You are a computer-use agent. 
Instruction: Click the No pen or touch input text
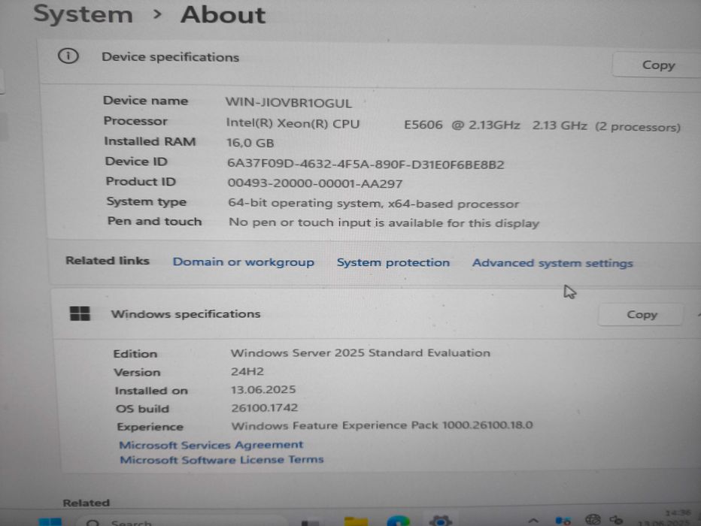pos(384,222)
